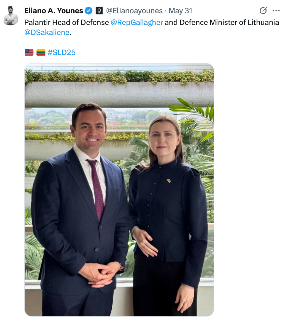Click the square affiliation badge beside the name
The height and width of the screenshot is (320, 284).
[x=99, y=11]
